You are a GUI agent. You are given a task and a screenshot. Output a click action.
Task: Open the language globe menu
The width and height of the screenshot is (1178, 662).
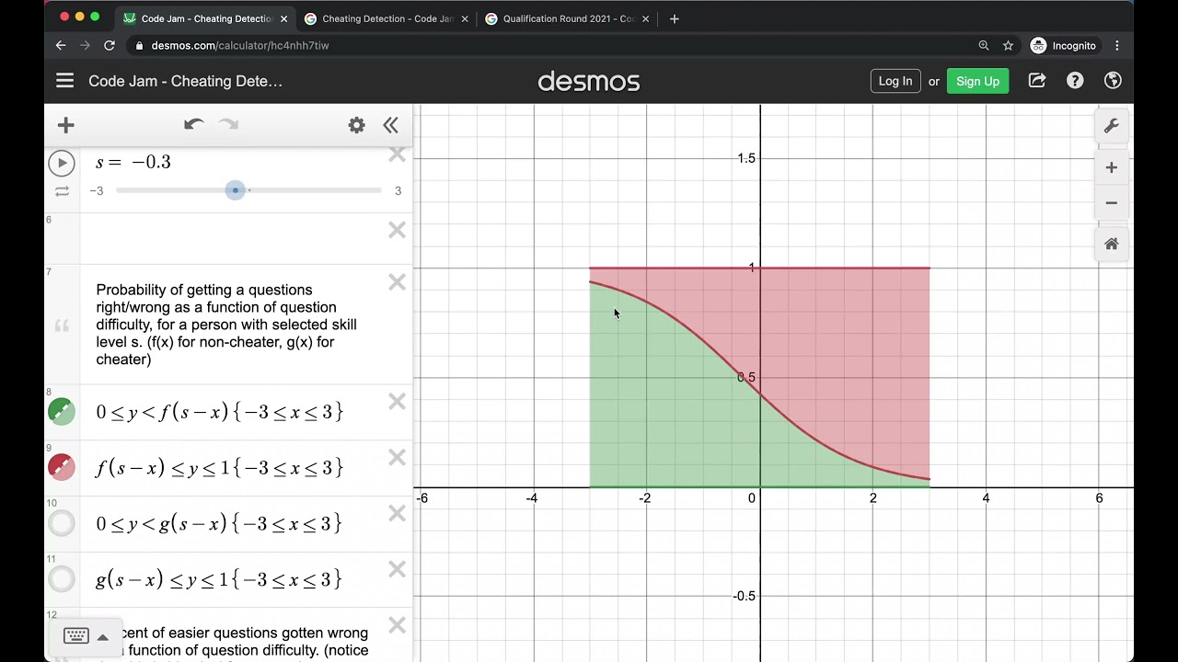coord(1113,81)
